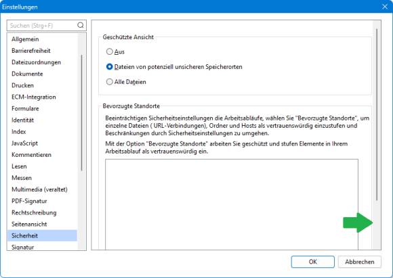Click the search magnifier icon
Screen dimensions: 393x278
pos(81,25)
